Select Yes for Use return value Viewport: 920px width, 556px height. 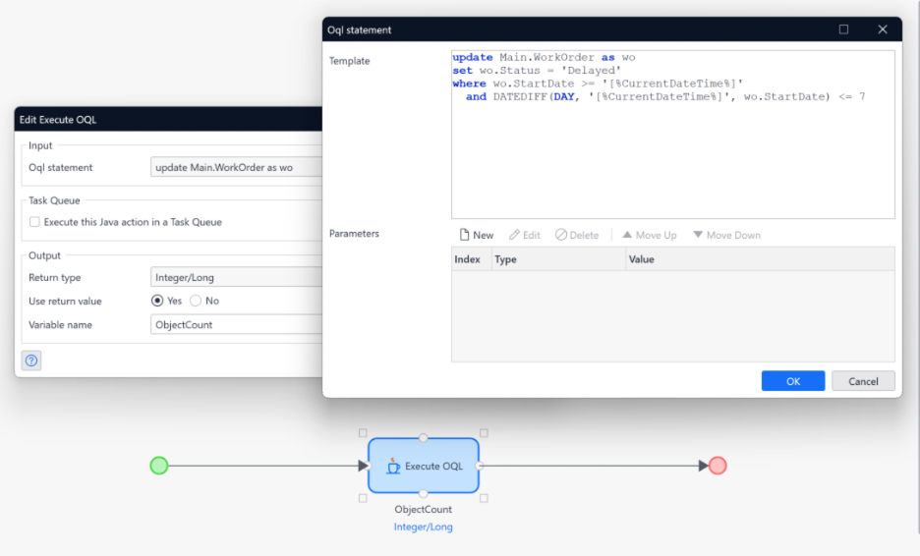tap(157, 301)
